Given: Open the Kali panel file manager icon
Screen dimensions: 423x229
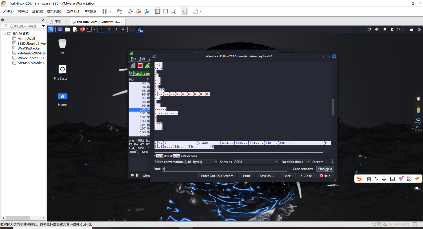Looking at the screenshot, I should pos(67,29).
